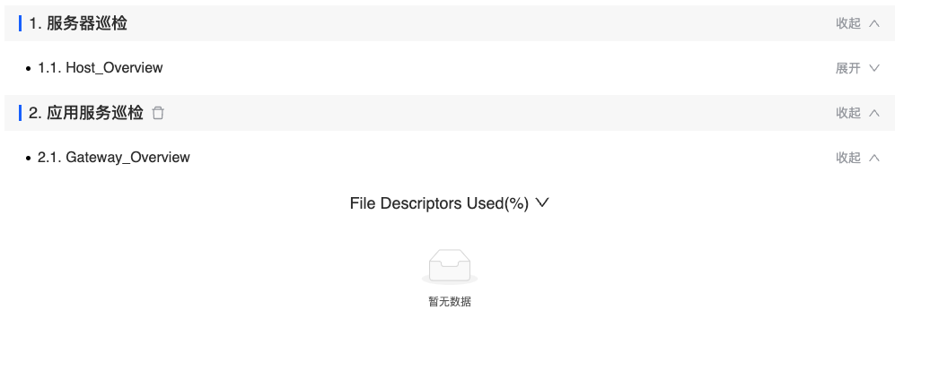This screenshot has width=930, height=387.
Task: Click the 暂无数据 placeholder text
Action: (x=450, y=302)
